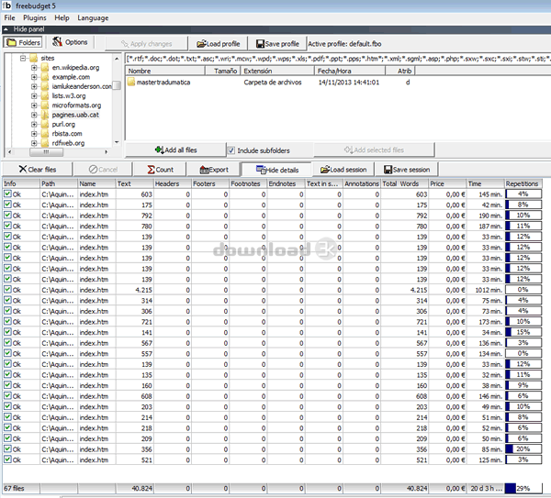Sort file list by Nombre column

click(164, 71)
